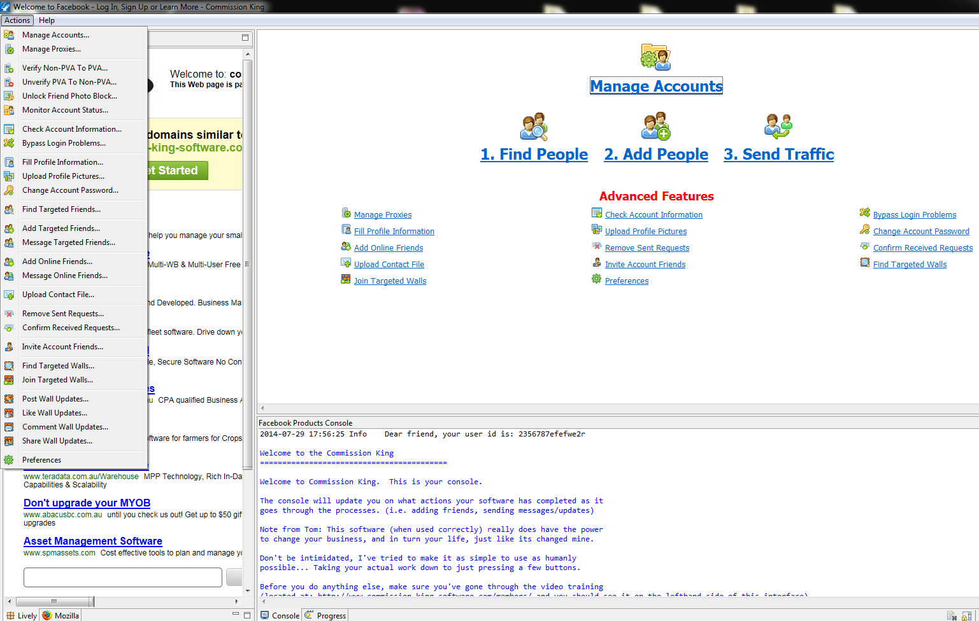Click the Change Account Password menu icon
The width and height of the screenshot is (979, 621).
pos(9,190)
